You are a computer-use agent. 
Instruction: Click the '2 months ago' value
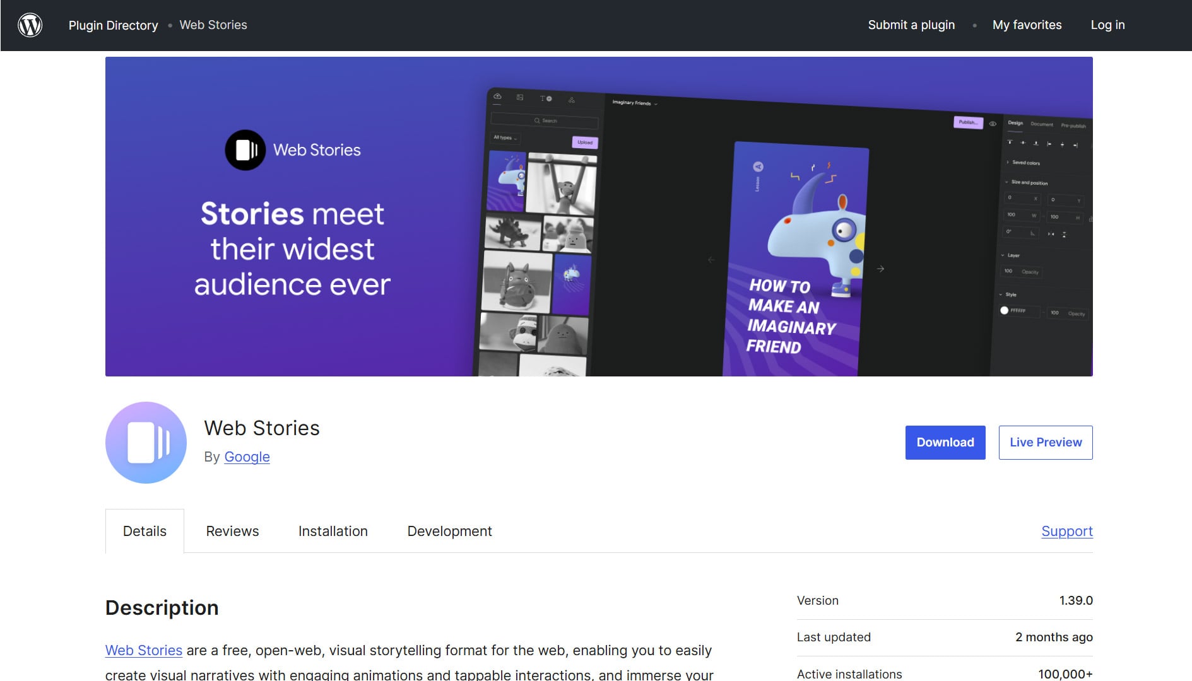click(1054, 637)
